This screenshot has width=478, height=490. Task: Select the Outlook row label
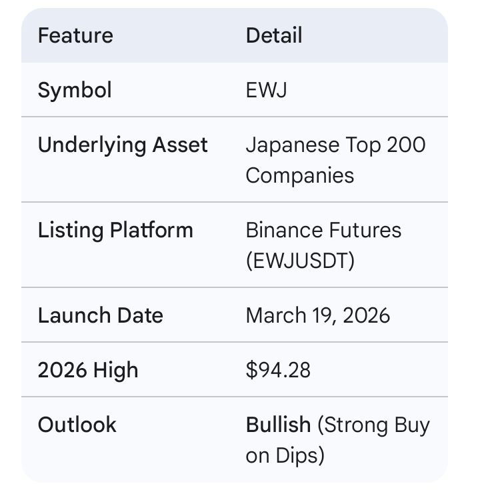coord(77,425)
